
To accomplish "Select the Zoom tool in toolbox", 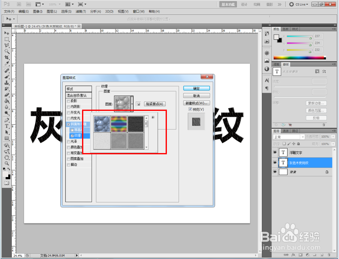I will click(x=7, y=164).
